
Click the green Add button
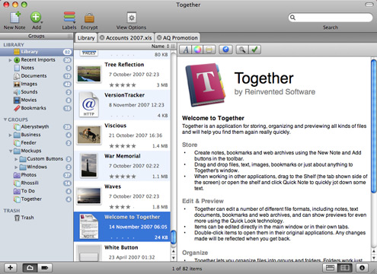pyautogui.click(x=36, y=18)
